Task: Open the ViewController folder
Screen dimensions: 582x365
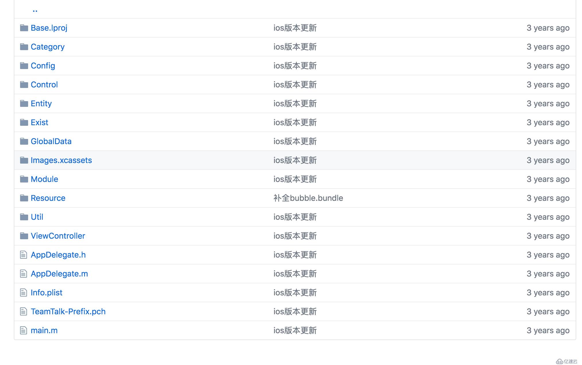Action: 57,236
